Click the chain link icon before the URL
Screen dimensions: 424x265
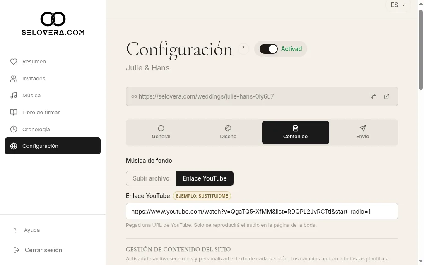[x=134, y=96]
